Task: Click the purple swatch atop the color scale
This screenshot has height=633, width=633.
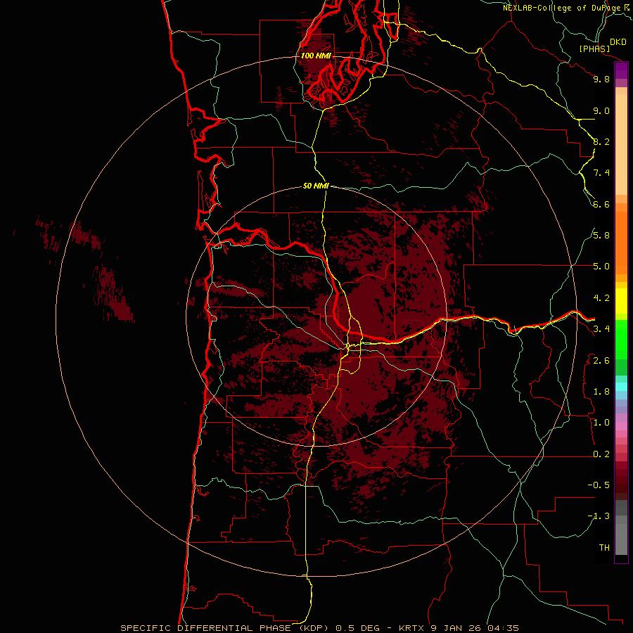Action: point(621,70)
